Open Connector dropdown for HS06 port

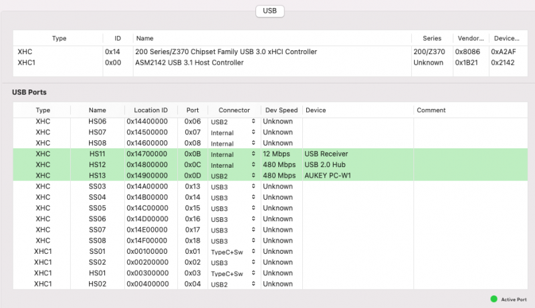[x=253, y=122]
